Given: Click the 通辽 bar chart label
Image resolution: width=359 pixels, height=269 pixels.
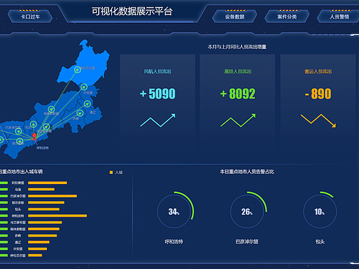Looking at the screenshot, I should 18,242.
